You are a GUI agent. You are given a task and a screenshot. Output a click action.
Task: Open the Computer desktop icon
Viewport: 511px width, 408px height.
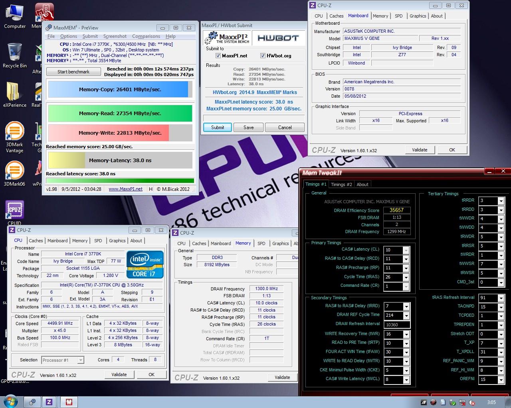click(15, 16)
